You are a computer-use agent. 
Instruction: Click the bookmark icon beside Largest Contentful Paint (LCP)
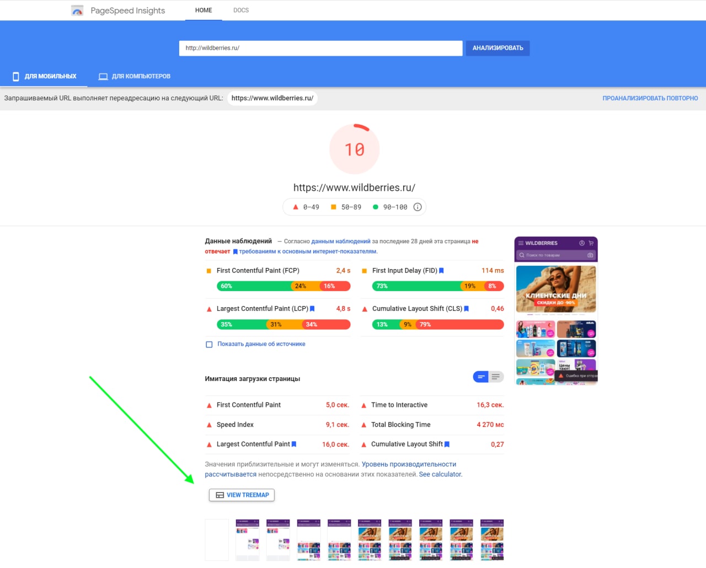point(312,309)
